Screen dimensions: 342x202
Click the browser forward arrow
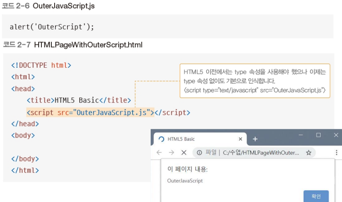tap(172, 152)
